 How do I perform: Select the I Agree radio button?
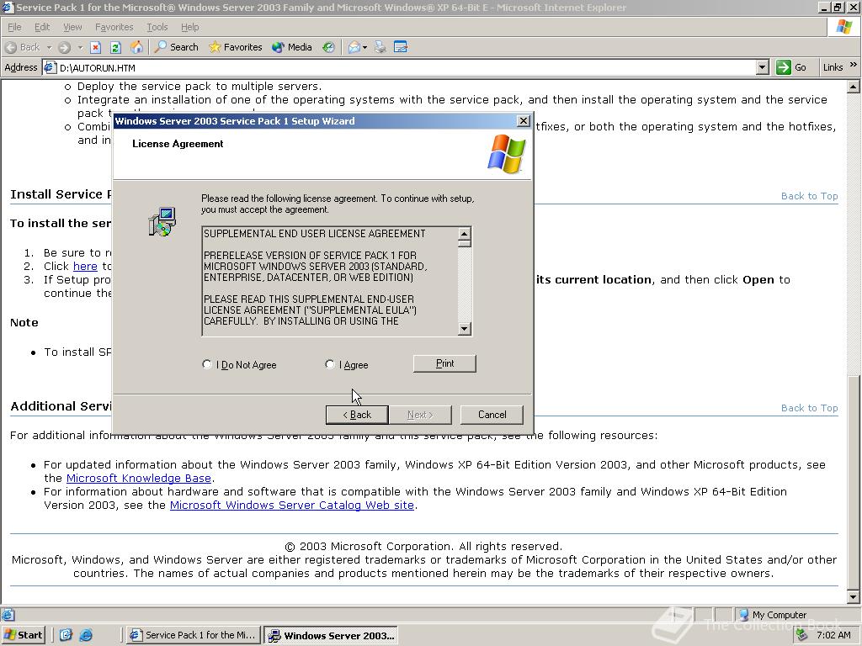[330, 364]
